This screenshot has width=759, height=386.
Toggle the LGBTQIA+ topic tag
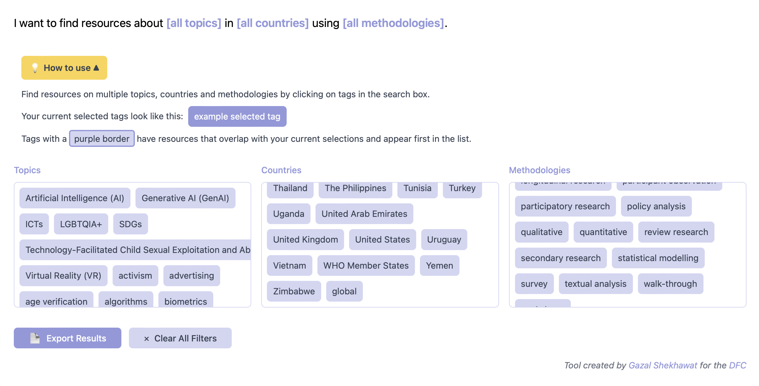pos(81,224)
